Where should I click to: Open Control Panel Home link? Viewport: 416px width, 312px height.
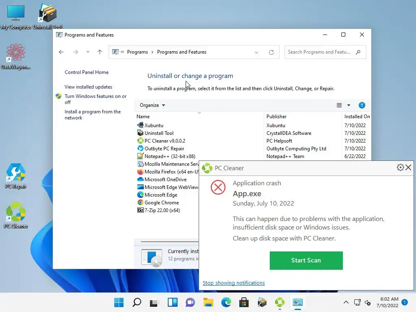coord(87,72)
